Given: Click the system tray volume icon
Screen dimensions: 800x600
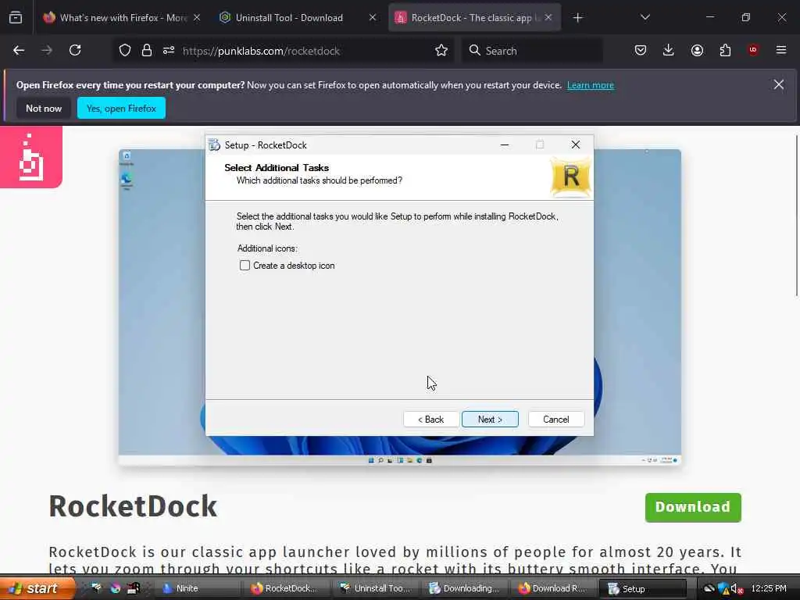Looking at the screenshot, I should point(736,589).
